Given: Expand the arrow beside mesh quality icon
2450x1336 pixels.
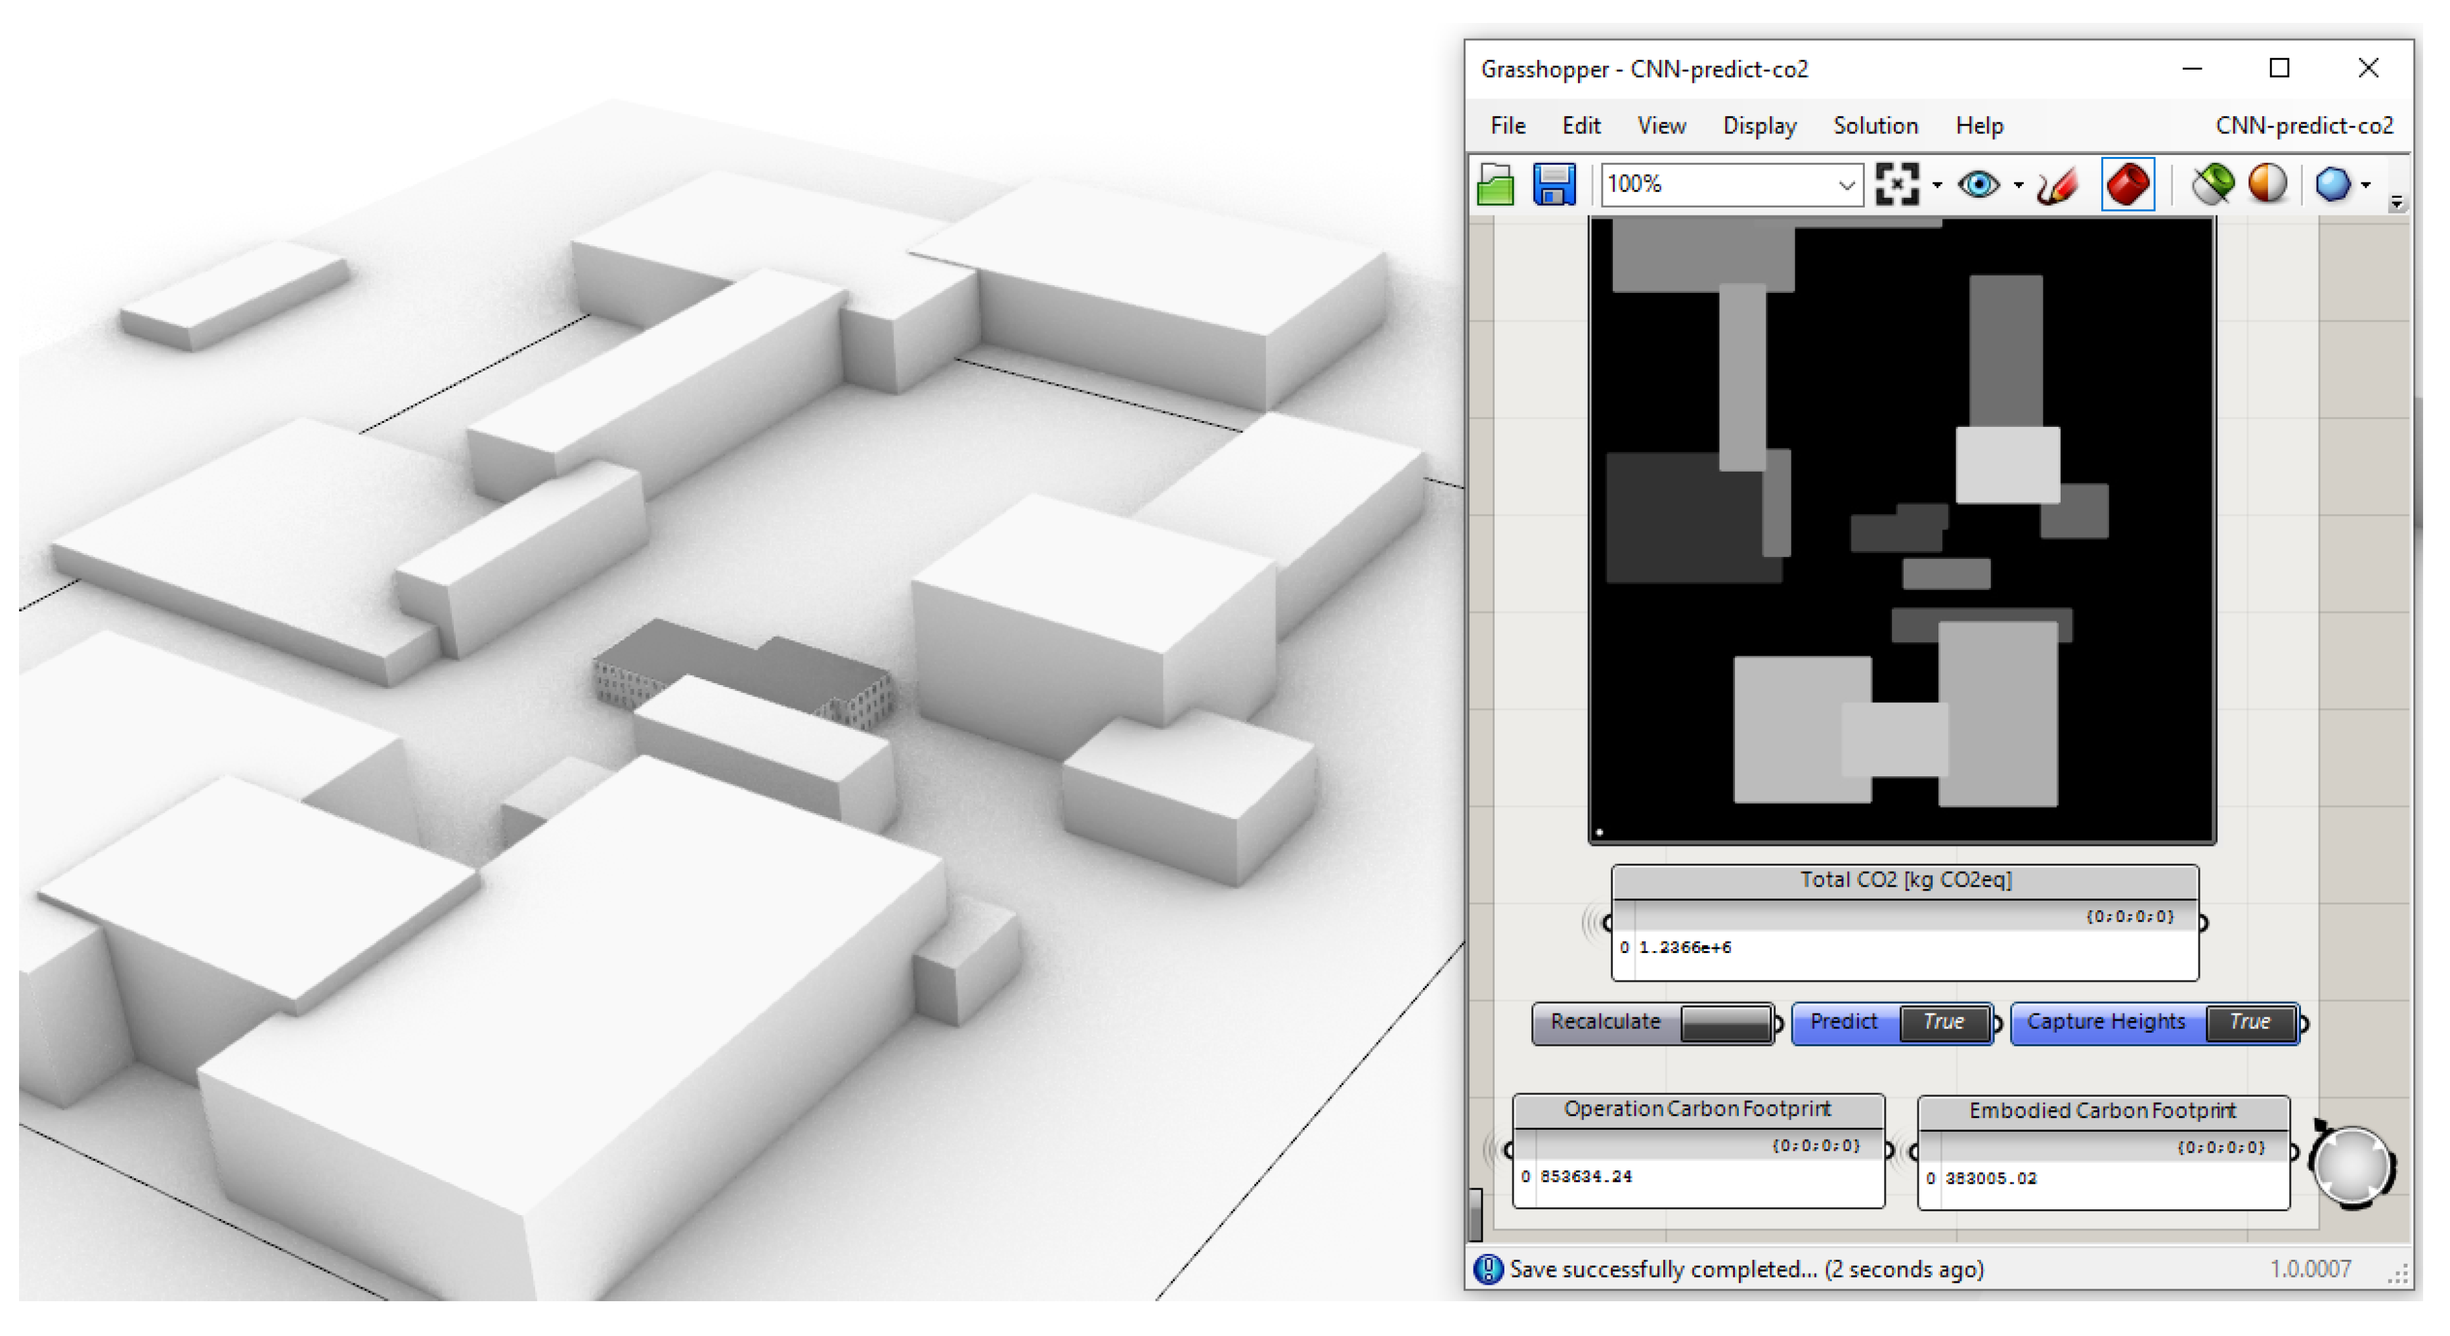Looking at the screenshot, I should pos(2365,185).
